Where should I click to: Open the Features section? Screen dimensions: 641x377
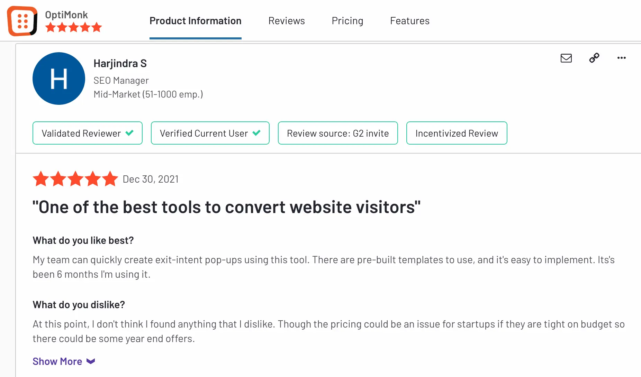pyautogui.click(x=409, y=21)
